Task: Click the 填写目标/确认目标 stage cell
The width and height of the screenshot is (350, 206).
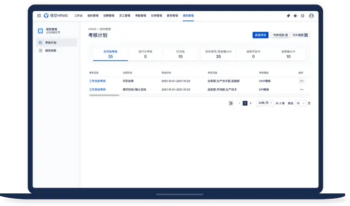Action: click(134, 90)
